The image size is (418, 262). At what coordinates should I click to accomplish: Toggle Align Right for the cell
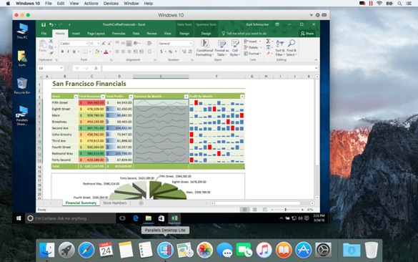point(129,52)
